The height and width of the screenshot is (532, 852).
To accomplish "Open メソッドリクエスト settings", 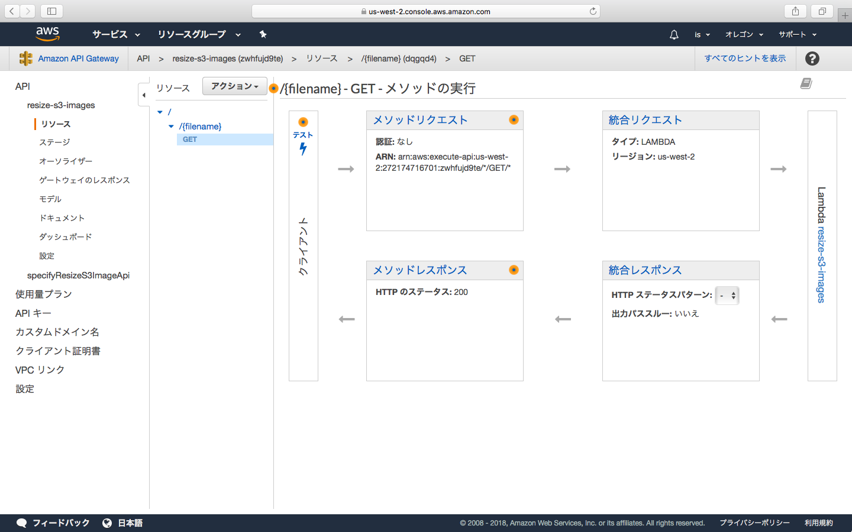I will (x=420, y=120).
